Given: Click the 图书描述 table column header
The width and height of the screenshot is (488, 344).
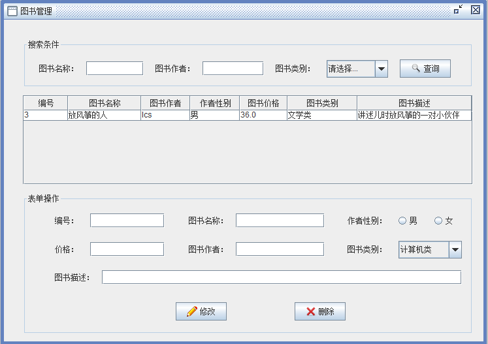Looking at the screenshot, I should pyautogui.click(x=414, y=103).
